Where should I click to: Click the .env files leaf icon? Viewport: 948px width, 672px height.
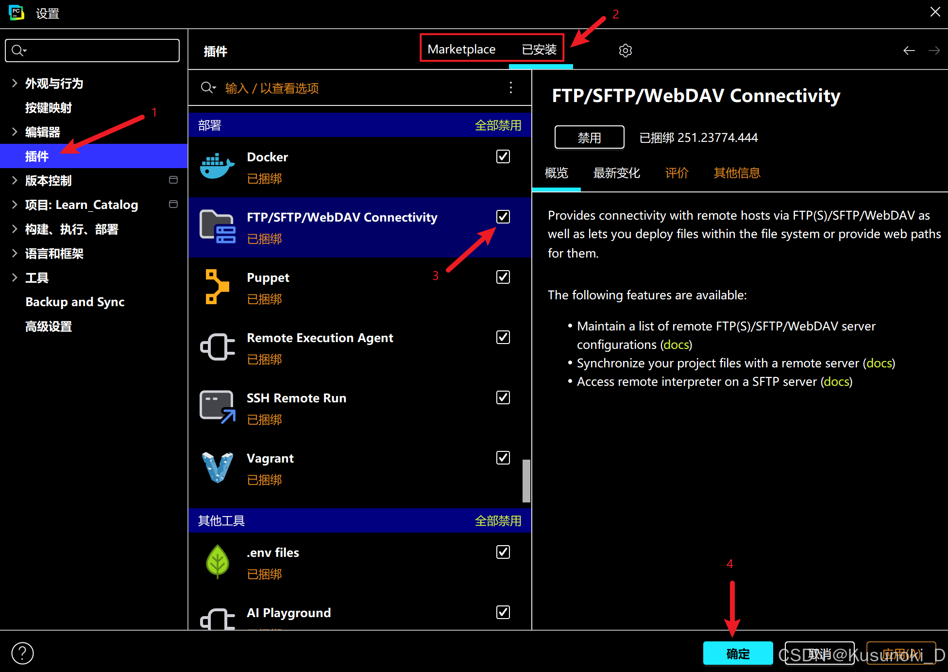click(x=217, y=562)
